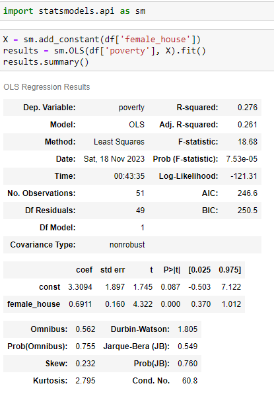The image size is (274, 394).
Task: Click the sm.OLS fit code line
Action: coord(104,51)
